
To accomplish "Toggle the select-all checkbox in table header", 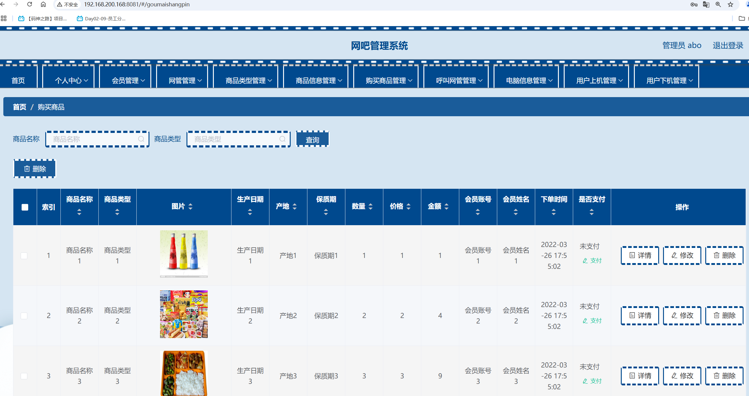I will (25, 207).
